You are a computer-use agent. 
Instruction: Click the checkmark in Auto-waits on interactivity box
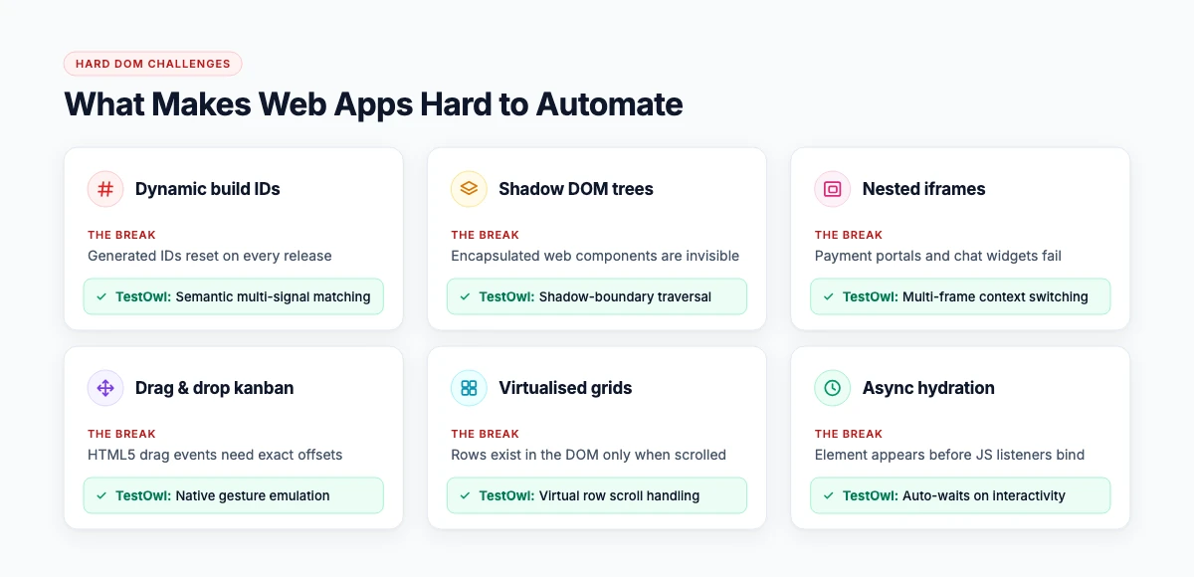(828, 495)
